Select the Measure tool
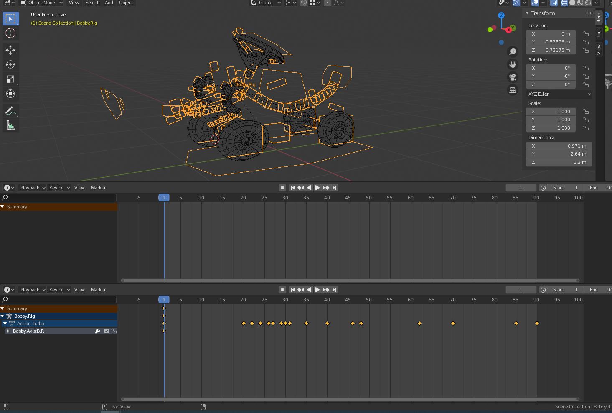This screenshot has height=413, width=612. tap(10, 125)
